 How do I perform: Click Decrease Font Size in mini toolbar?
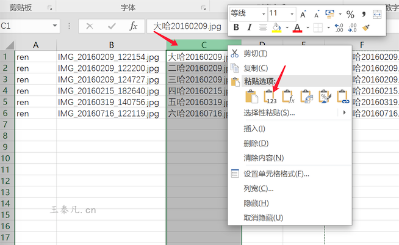317,14
